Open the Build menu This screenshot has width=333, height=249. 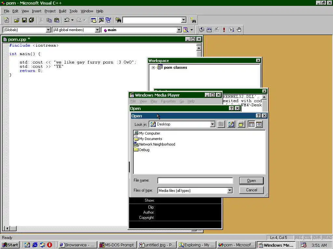[x=62, y=11]
